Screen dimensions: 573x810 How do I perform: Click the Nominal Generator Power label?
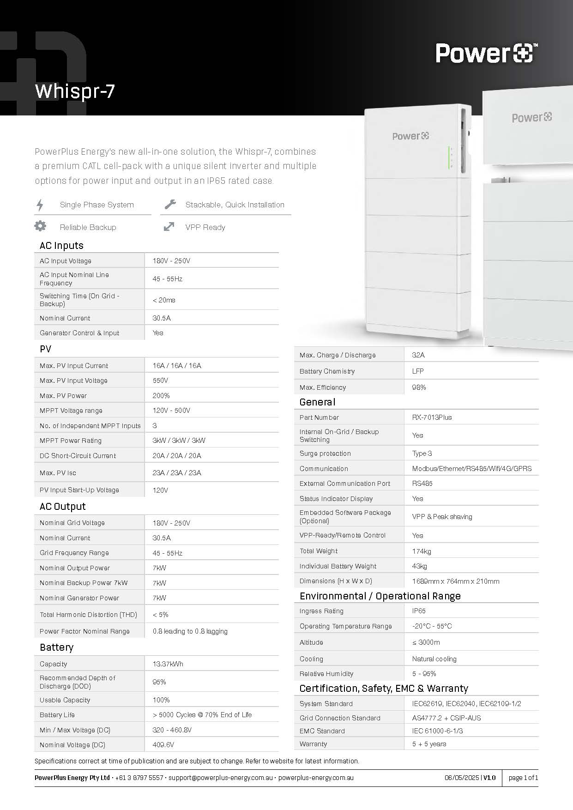[x=79, y=598]
